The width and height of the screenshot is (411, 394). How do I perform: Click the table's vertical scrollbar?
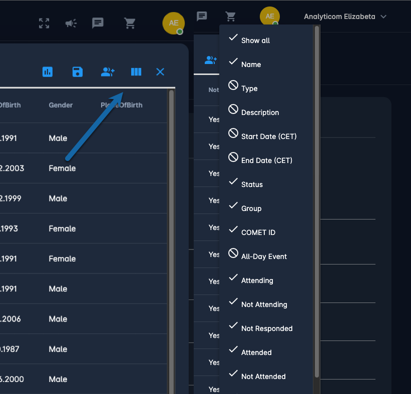pyautogui.click(x=171, y=240)
